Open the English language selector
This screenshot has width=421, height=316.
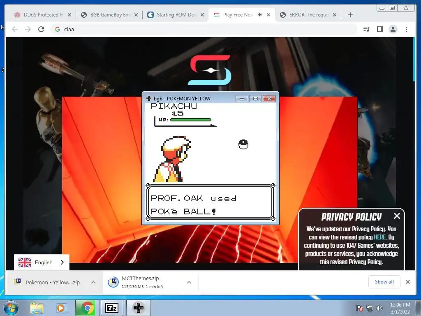coord(42,262)
